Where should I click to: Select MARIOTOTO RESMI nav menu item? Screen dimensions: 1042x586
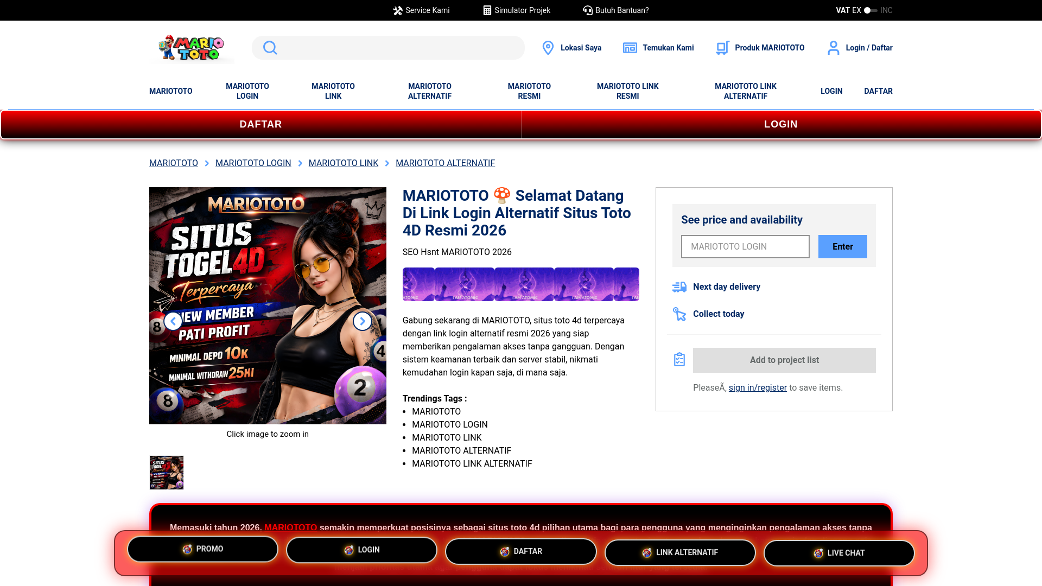point(529,91)
